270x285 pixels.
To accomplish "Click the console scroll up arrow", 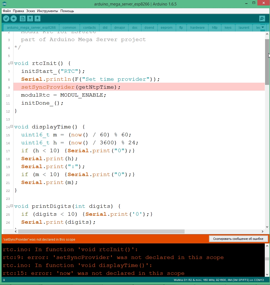I will 267,246.
